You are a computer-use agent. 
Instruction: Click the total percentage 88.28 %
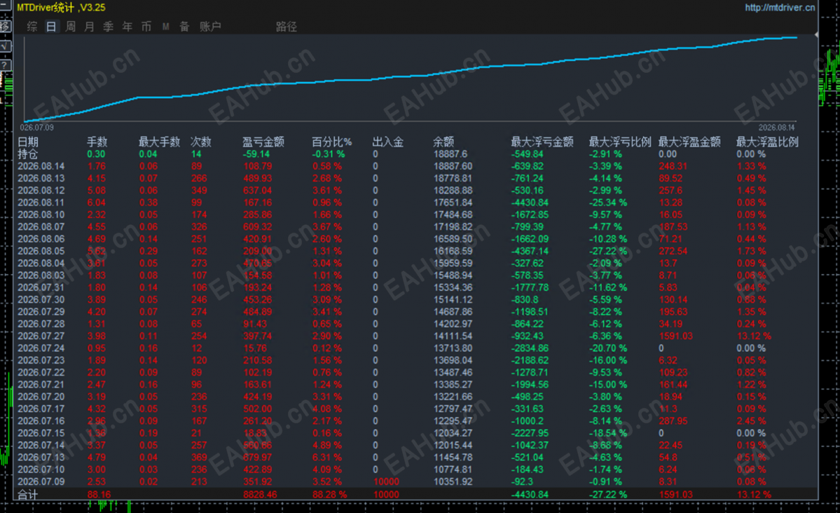[x=329, y=494]
